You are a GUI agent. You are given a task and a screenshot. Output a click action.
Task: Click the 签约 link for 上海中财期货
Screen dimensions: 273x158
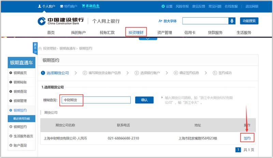click(x=247, y=138)
